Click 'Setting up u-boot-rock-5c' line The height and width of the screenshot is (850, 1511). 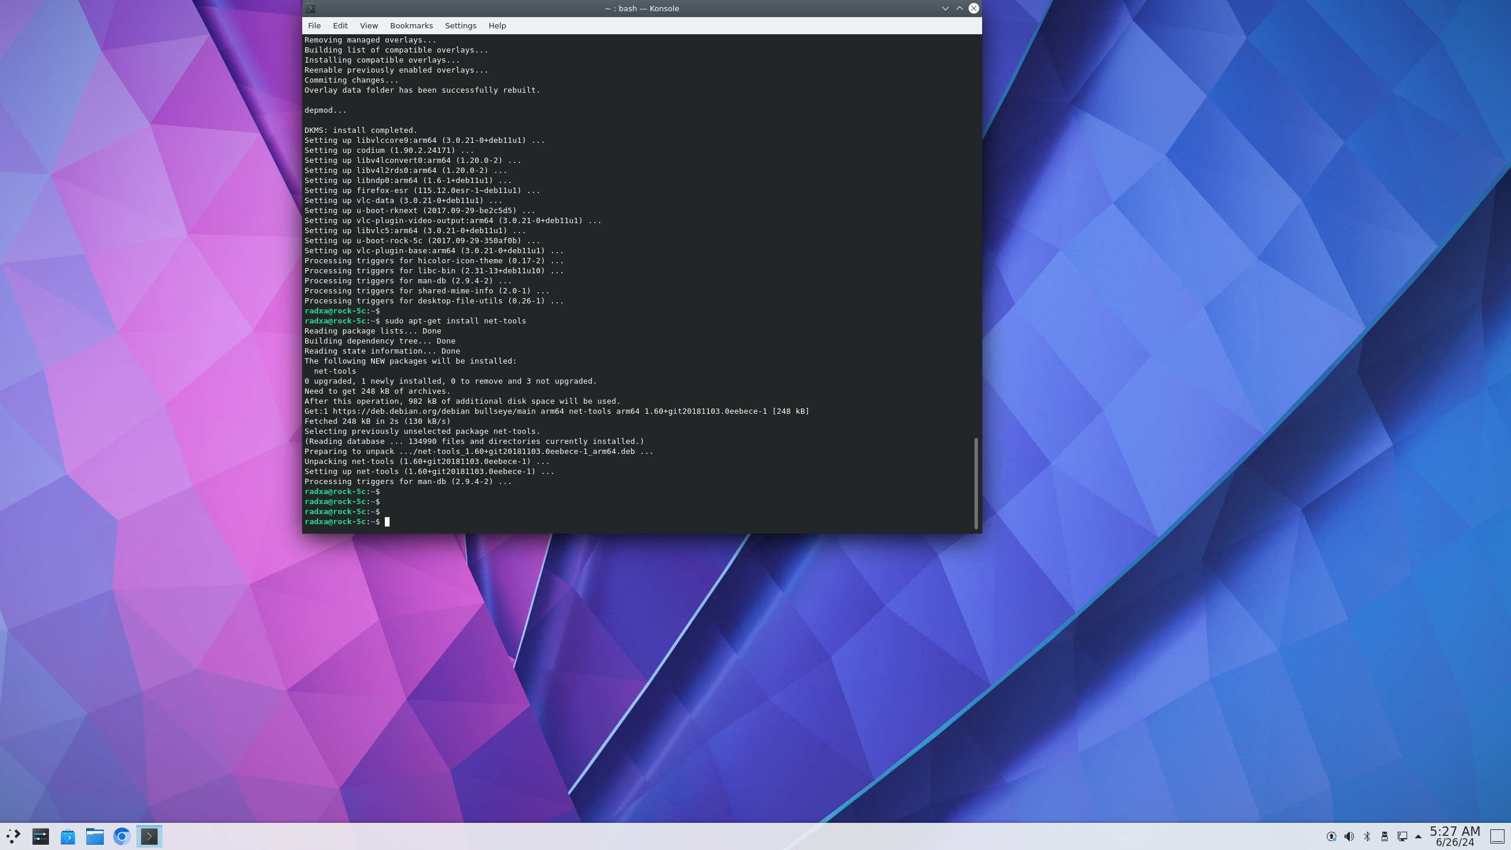point(422,241)
